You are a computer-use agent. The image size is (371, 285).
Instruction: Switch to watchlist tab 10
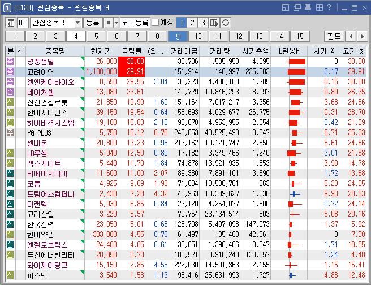click(x=199, y=36)
